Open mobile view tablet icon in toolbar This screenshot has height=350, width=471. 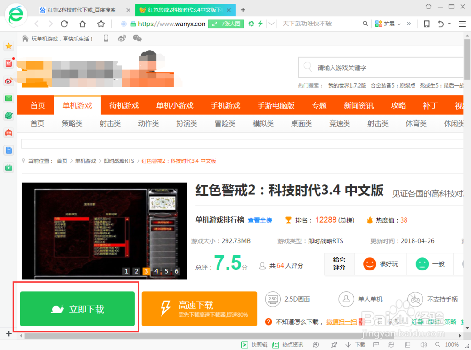(427, 24)
